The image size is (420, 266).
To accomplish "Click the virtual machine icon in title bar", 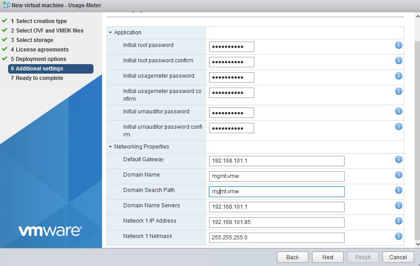I will [6, 5].
